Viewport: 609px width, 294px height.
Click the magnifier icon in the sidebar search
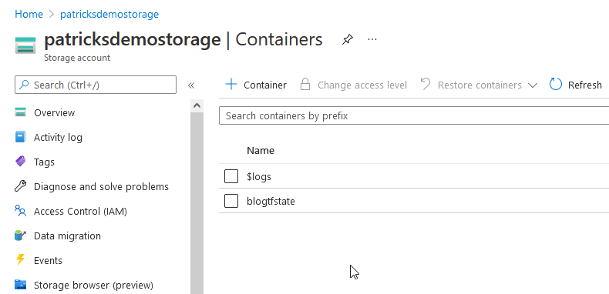pyautogui.click(x=25, y=85)
